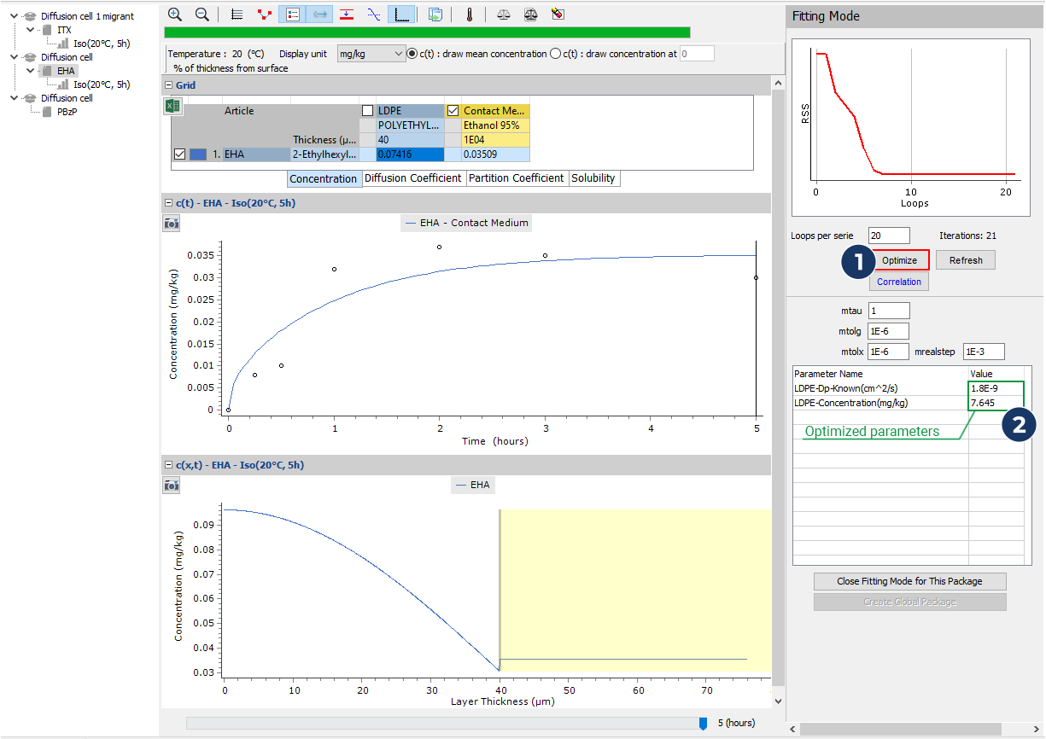The width and height of the screenshot is (1046, 739).
Task: Switch to the Diffusion Coefficient tab
Action: click(x=413, y=178)
